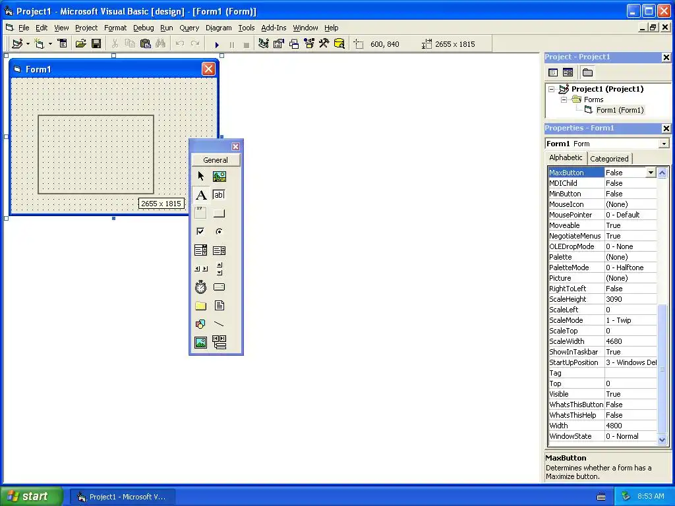Click the Project1 - Microsoft V... taskbar button
This screenshot has width=675, height=506.
122,497
